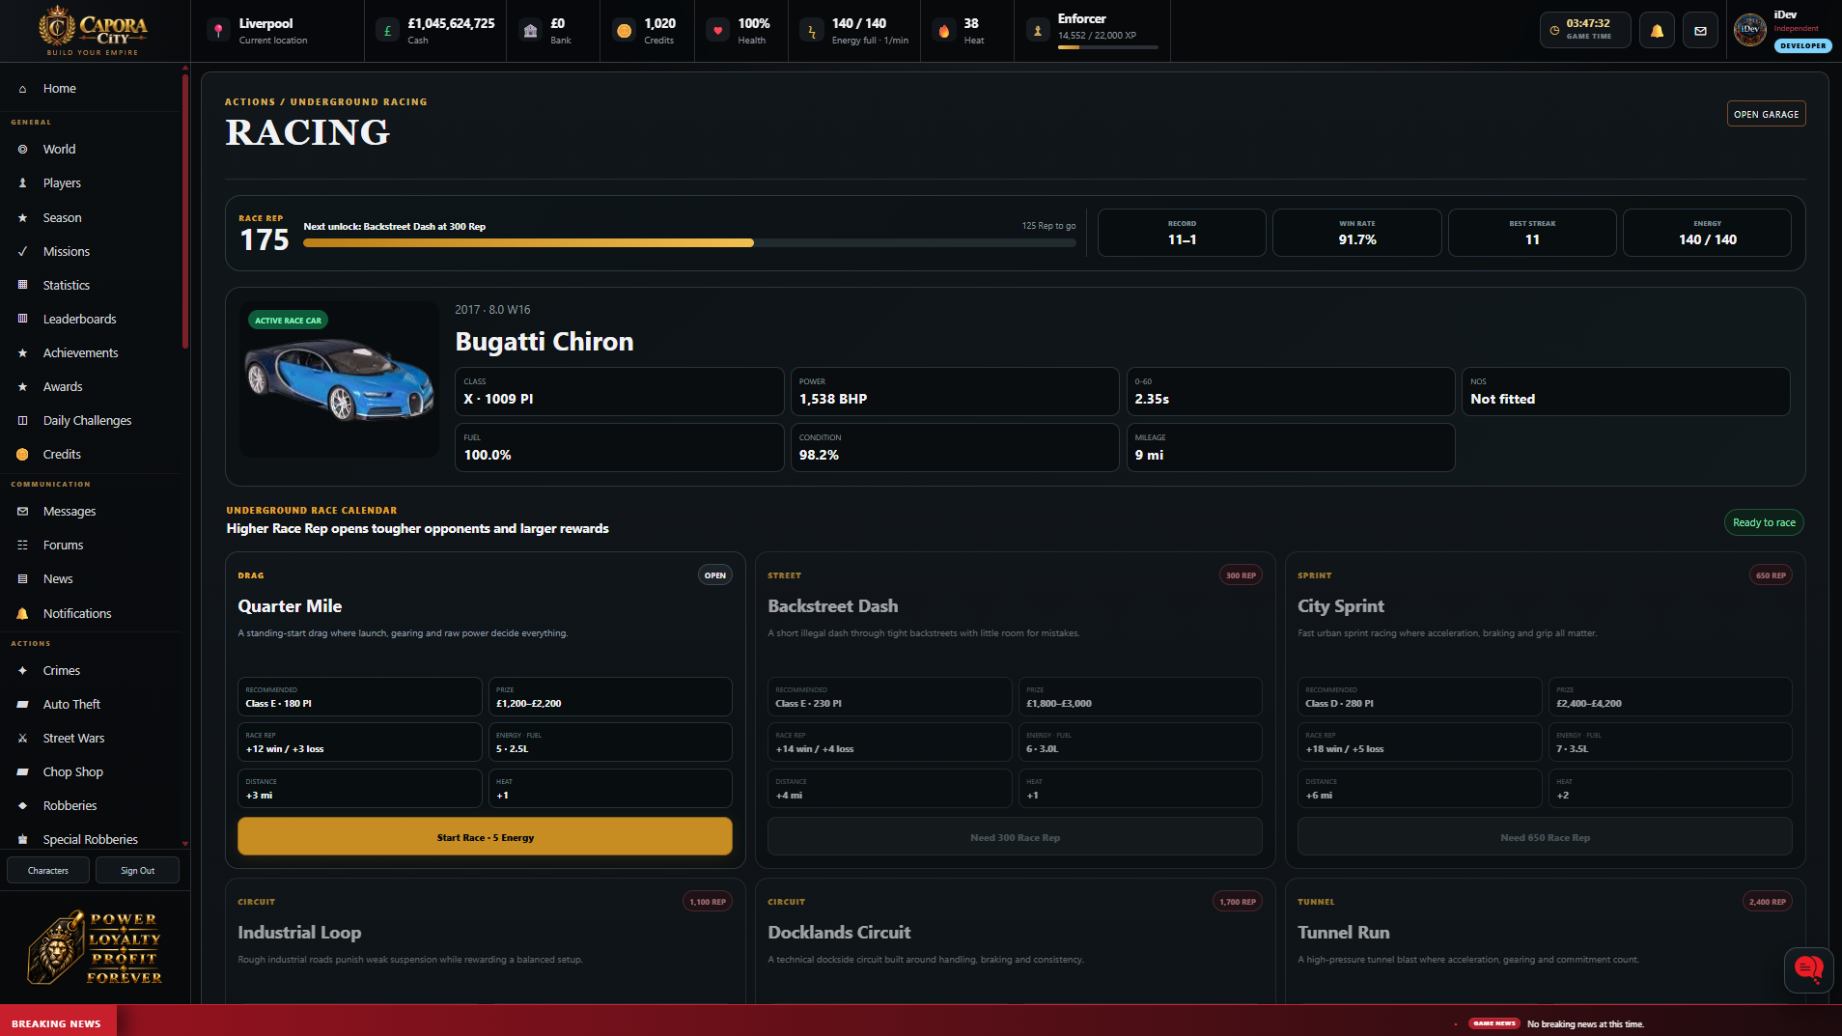
Task: Click the Players person icon
Action: pos(22,183)
